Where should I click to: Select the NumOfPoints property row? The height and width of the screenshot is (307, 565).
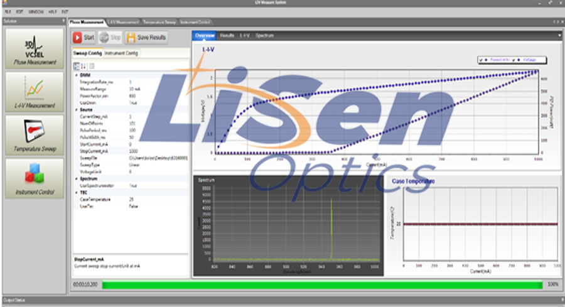pos(131,123)
